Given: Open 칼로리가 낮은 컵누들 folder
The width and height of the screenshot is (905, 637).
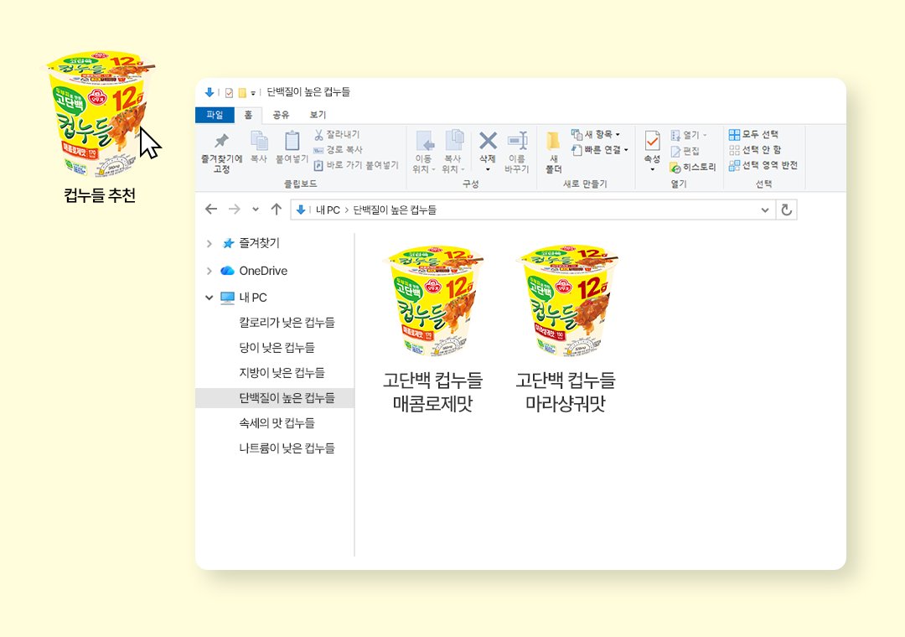Looking at the screenshot, I should 287,322.
